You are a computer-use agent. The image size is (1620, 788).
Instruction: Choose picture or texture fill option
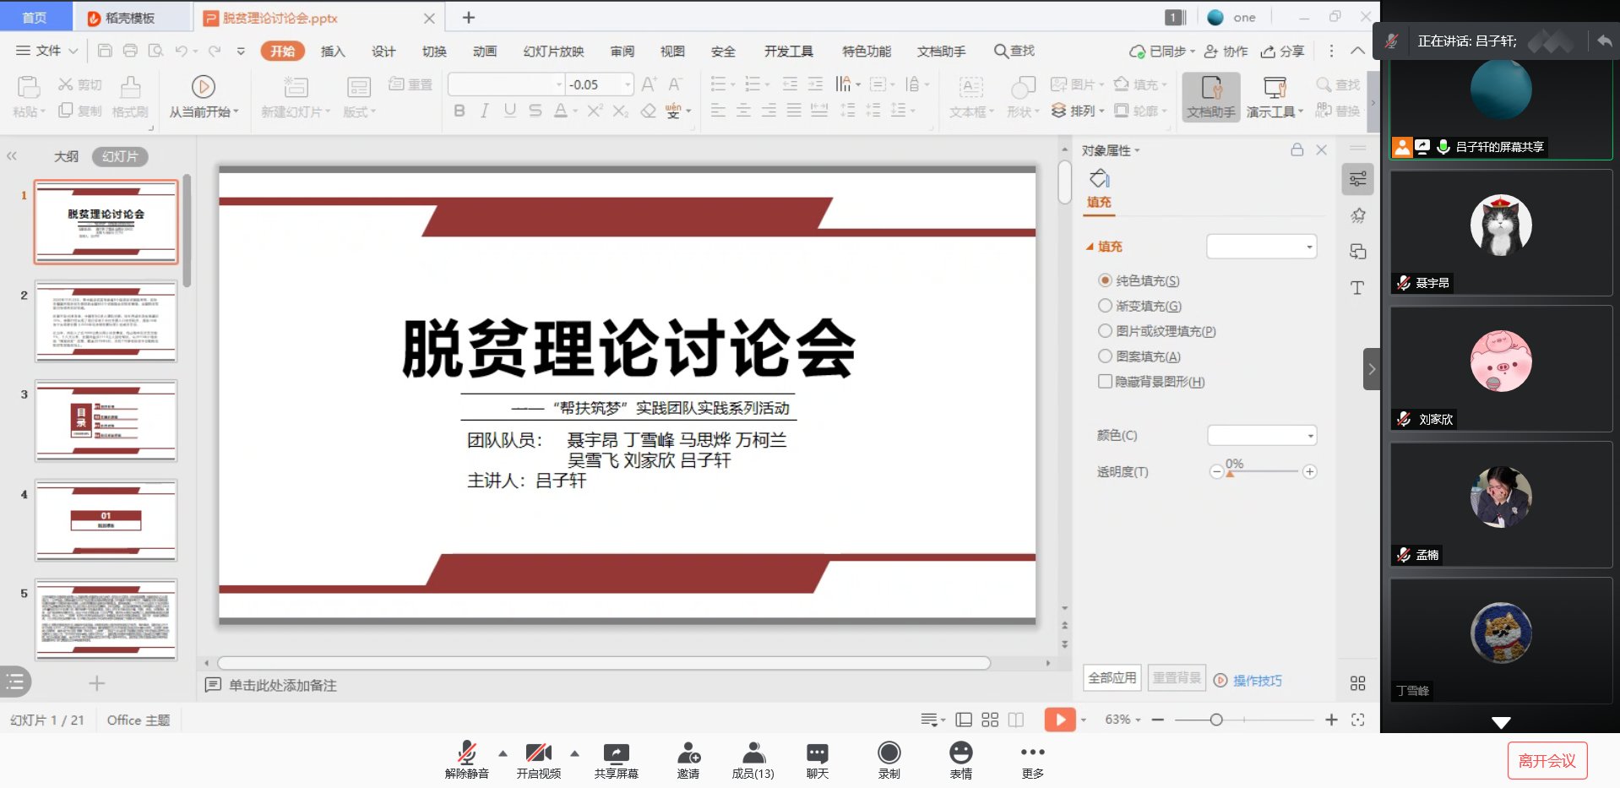pos(1105,331)
